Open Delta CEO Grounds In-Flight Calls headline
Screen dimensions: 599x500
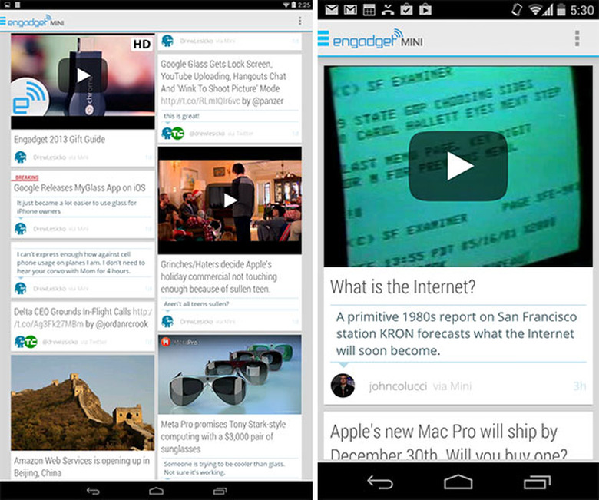pos(72,311)
